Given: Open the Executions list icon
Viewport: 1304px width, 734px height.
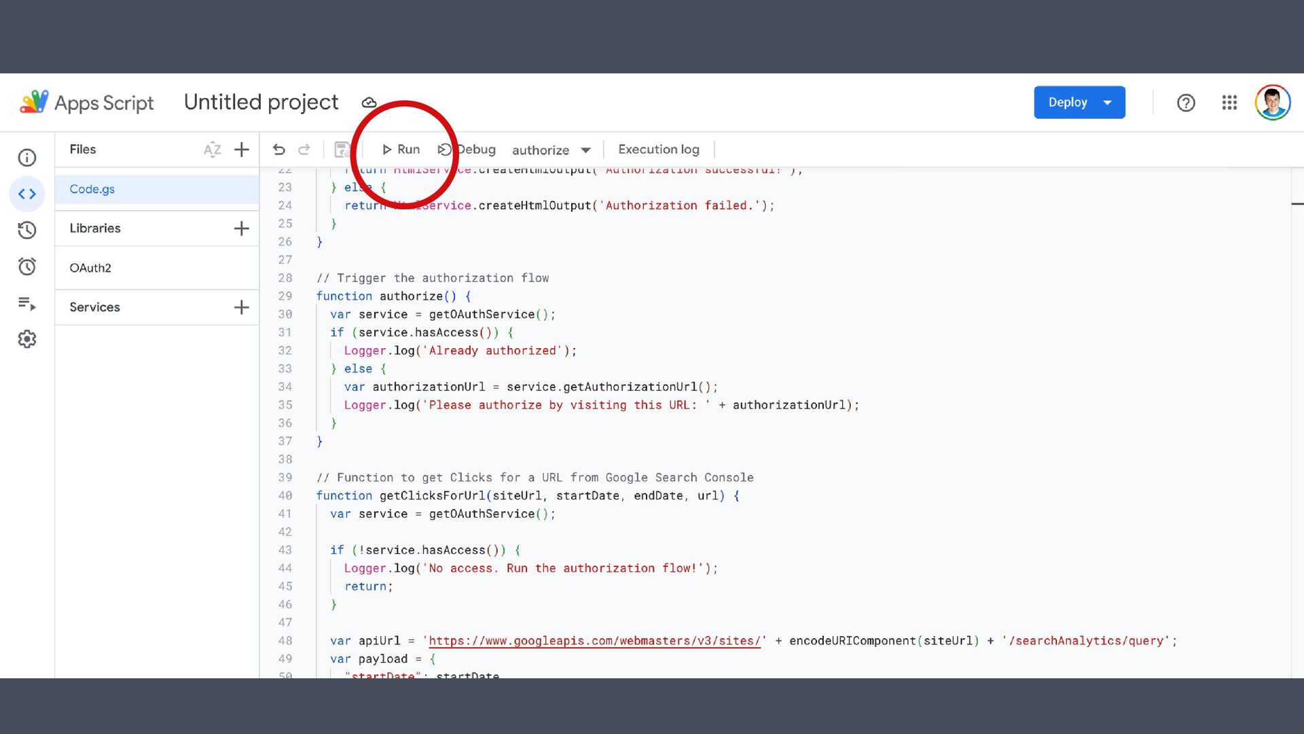Looking at the screenshot, I should pos(27,303).
